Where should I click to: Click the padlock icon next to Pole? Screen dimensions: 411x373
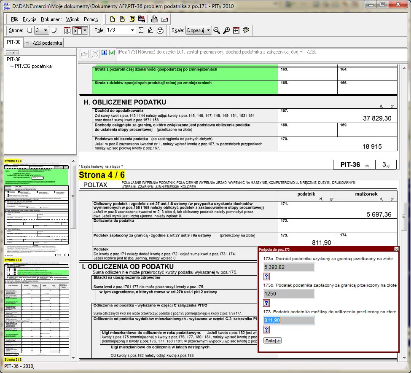160,30
